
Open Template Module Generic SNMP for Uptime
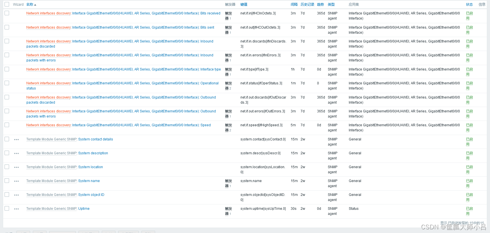click(x=51, y=209)
